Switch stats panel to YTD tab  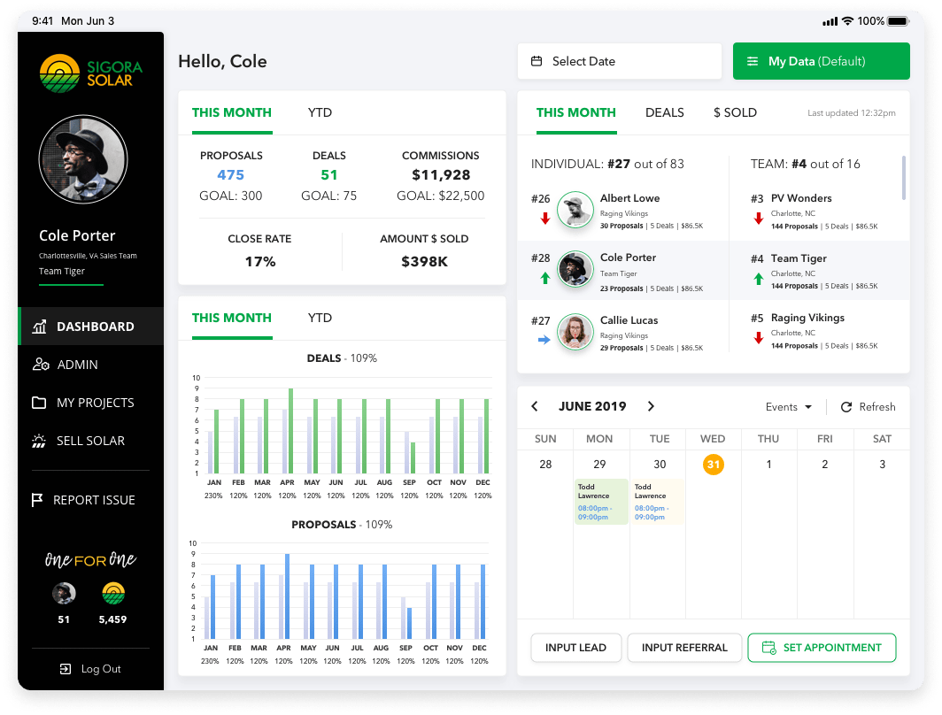click(320, 113)
